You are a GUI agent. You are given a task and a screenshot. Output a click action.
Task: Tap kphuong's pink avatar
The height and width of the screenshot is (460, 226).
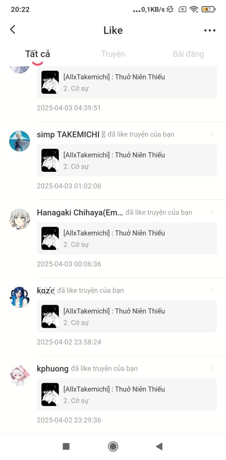coord(20,375)
